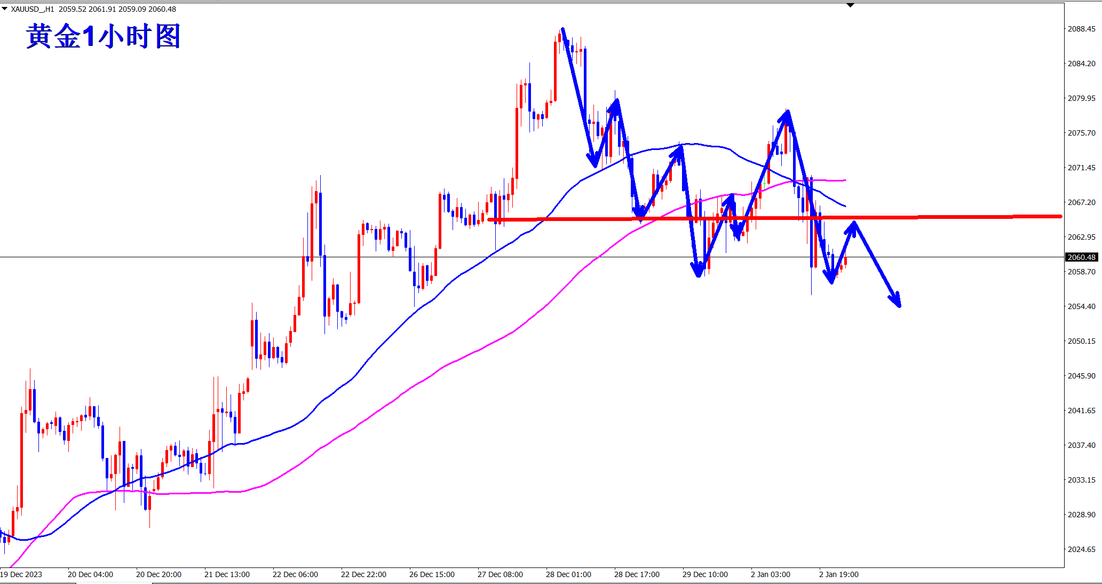Click the rightmost blue projected down-arrow head
Screen dimensions: 1102x584
point(898,302)
